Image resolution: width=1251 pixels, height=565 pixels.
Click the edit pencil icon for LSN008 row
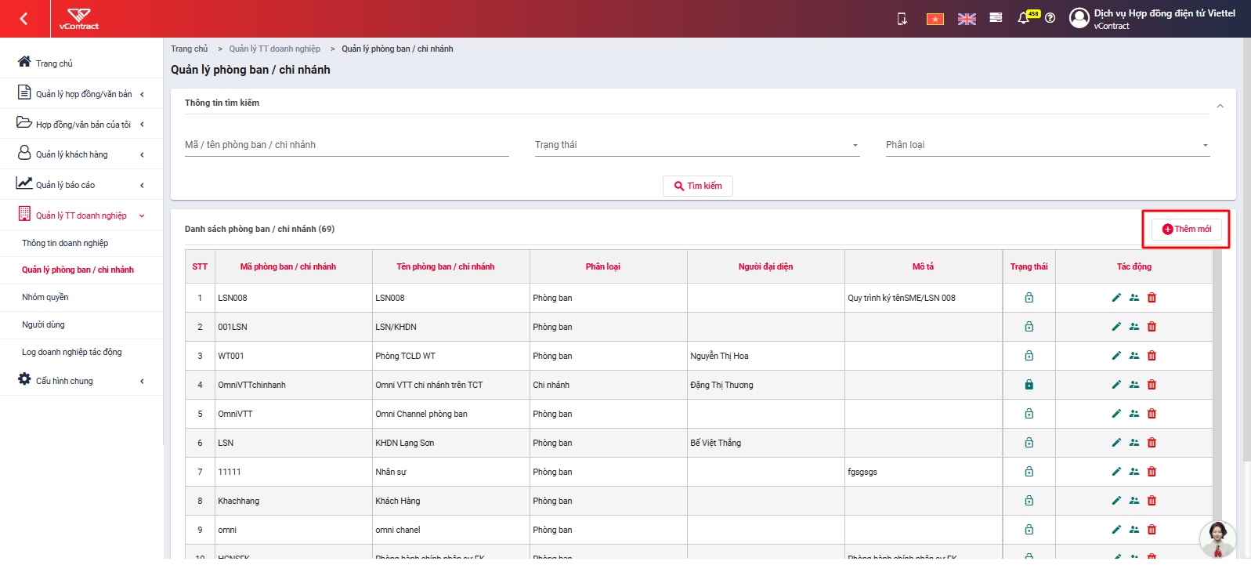pos(1116,298)
